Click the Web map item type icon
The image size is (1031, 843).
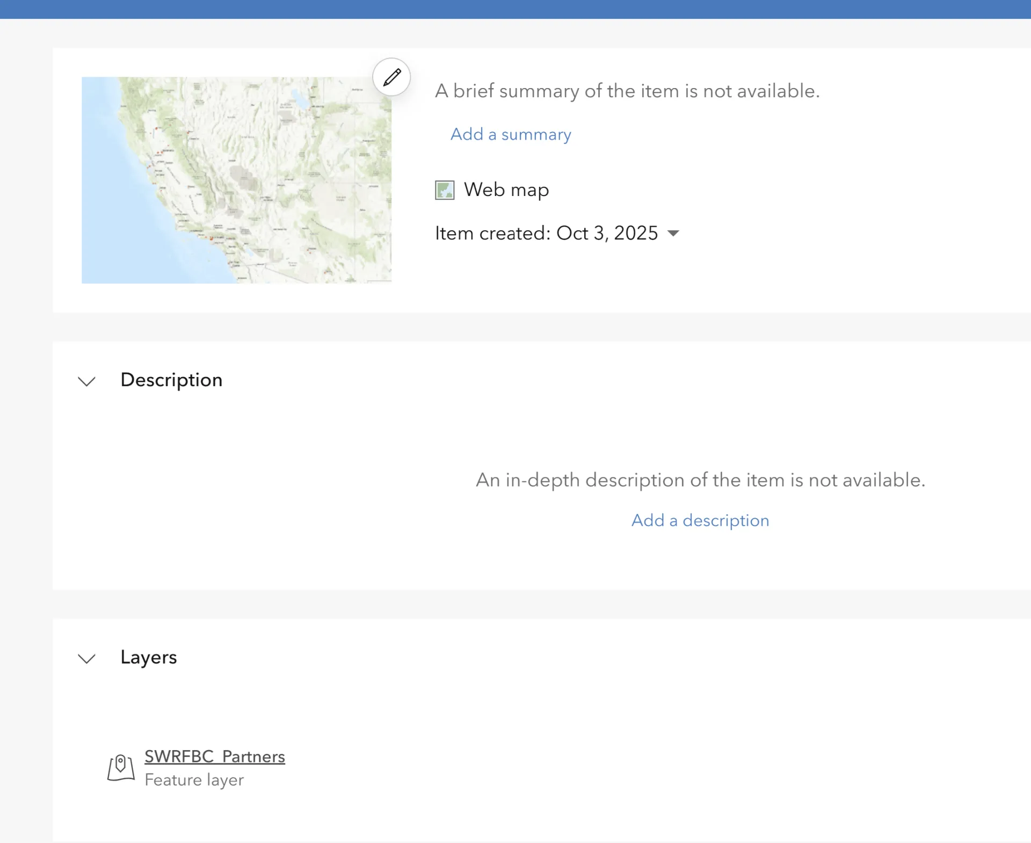click(x=444, y=190)
